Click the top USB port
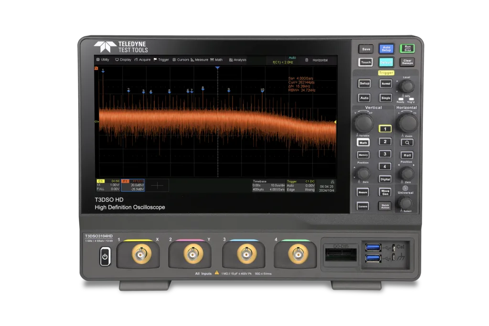Viewport: 489px width, 326px height. pos(373,247)
